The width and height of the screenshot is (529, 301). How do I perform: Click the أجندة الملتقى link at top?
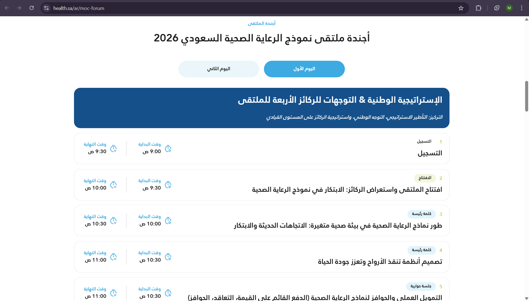tap(261, 23)
